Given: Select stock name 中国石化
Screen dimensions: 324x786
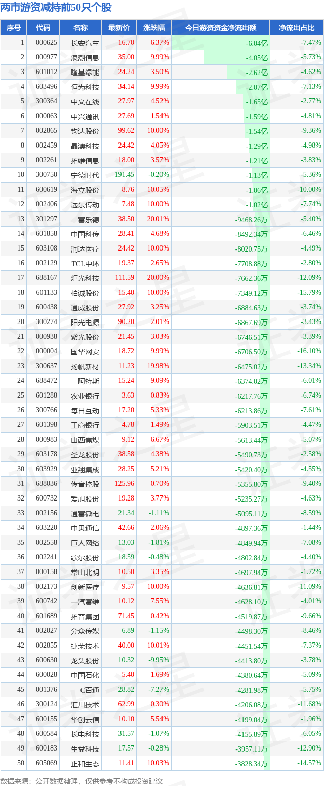Looking at the screenshot, I should [85, 675].
